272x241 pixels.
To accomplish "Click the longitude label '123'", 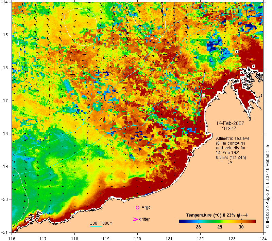I will (232, 239).
